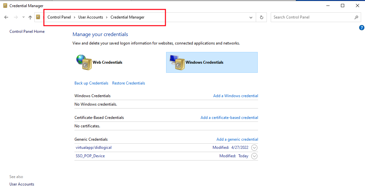
Task: Expand the virtualapp/didlogical credential entry
Action: pos(254,148)
